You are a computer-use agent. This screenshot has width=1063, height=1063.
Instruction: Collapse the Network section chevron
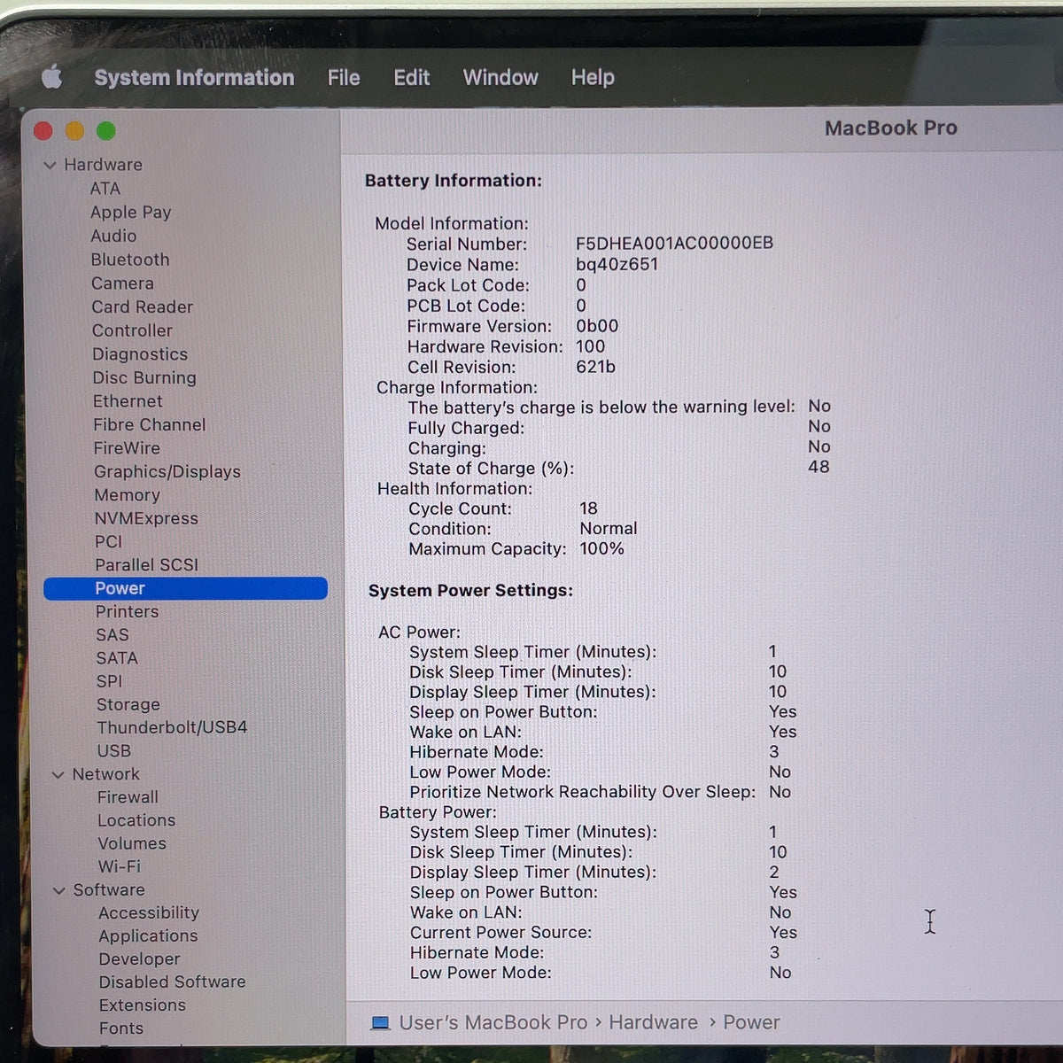pyautogui.click(x=58, y=775)
